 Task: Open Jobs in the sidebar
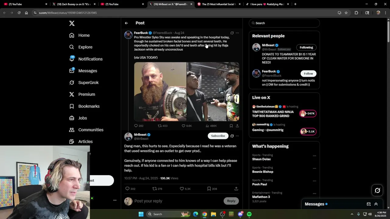[x=78, y=118]
